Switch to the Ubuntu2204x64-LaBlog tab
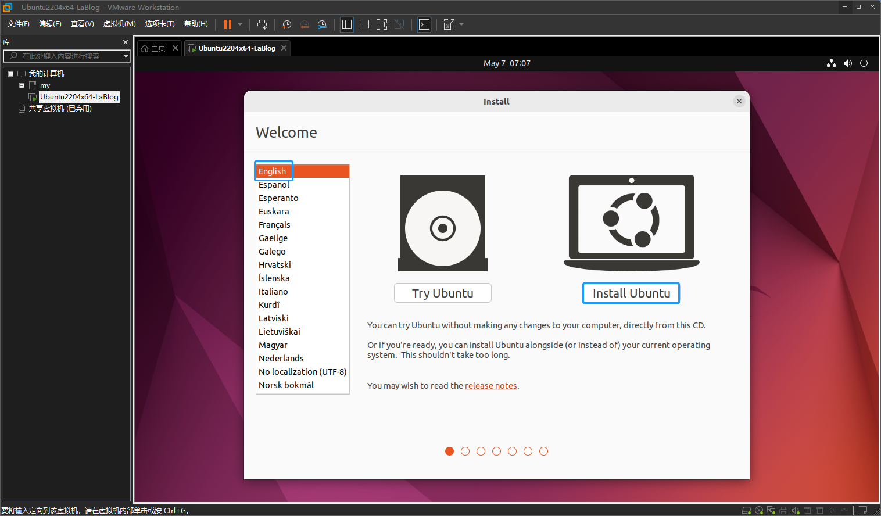Screen dimensions: 881x516 click(x=237, y=48)
